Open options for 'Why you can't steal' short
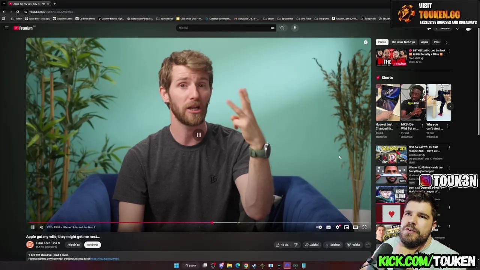480x270 pixels. (x=447, y=126)
